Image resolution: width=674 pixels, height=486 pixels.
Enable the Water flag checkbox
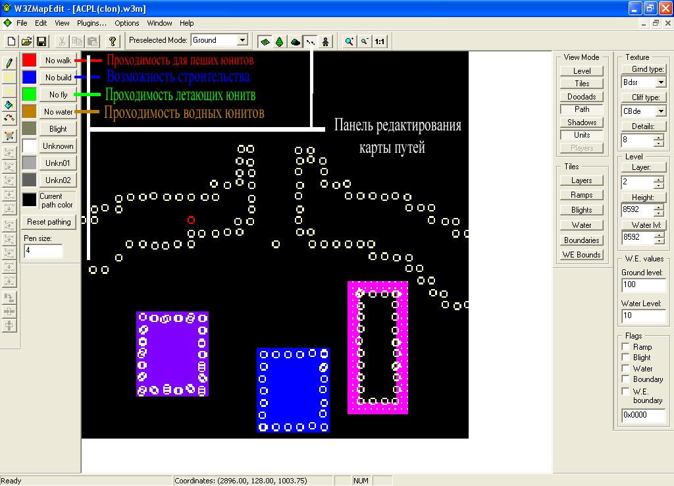tap(626, 368)
